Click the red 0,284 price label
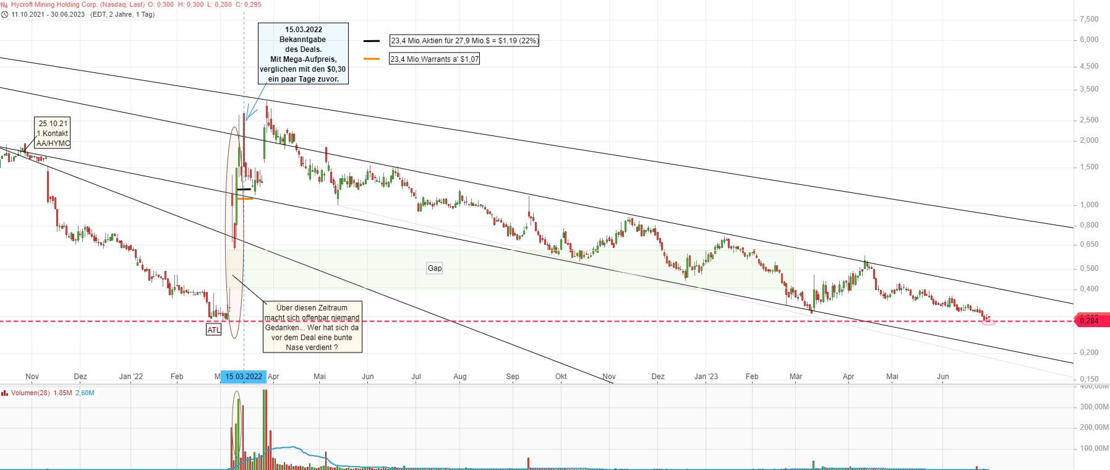The image size is (1110, 470). coord(1090,320)
